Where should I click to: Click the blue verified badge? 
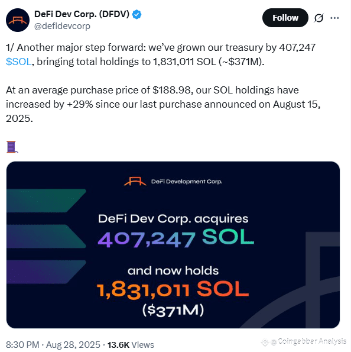point(136,14)
